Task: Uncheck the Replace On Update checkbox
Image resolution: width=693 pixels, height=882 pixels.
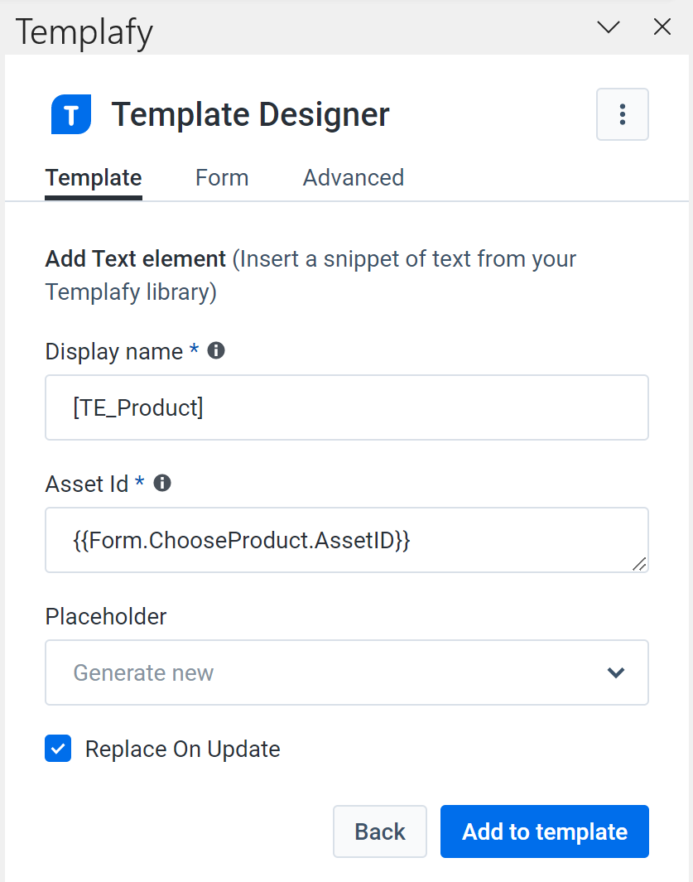Action: [x=58, y=748]
